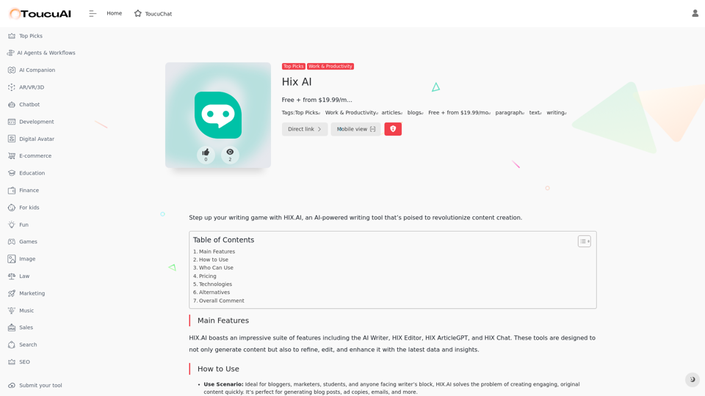Open the user account icon

pos(695,13)
